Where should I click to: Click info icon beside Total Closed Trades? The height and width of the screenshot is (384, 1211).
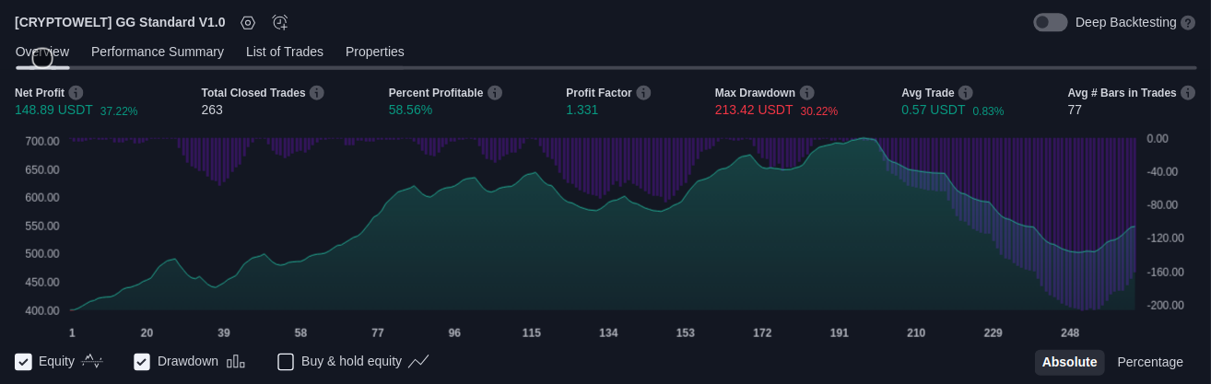[x=316, y=93]
